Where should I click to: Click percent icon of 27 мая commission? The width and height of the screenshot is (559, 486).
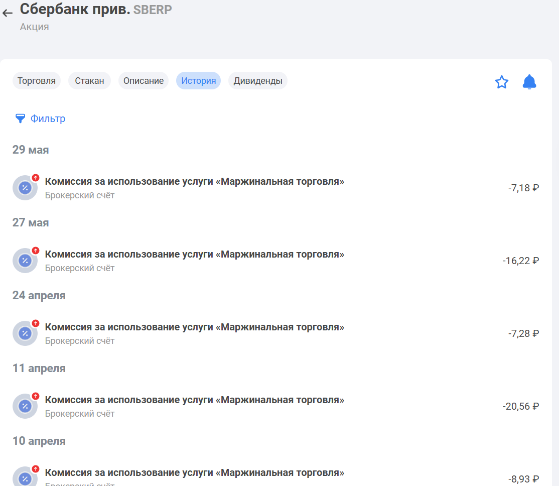pyautogui.click(x=25, y=261)
